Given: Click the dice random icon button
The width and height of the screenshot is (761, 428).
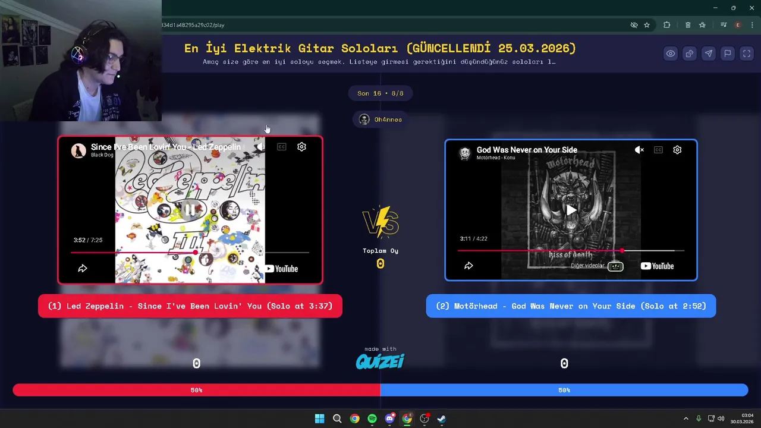Looking at the screenshot, I should coord(690,53).
